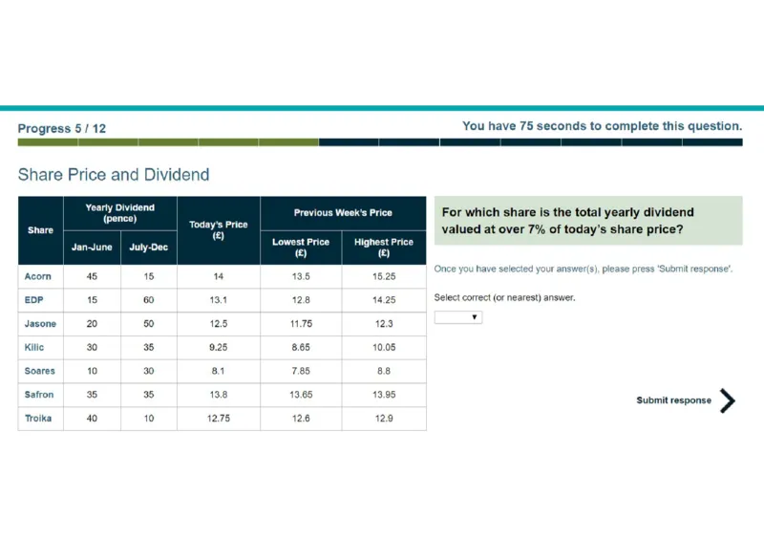Screen dimensions: 764x540
Task: Click the Progress 5 / 12 label
Action: click(62, 129)
